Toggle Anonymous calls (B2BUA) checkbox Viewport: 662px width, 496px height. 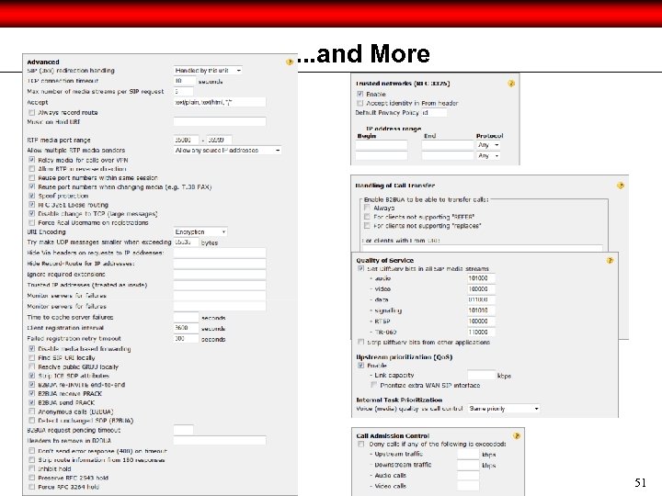[x=31, y=411]
